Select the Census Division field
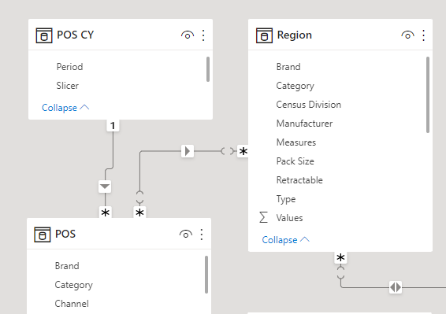 coord(309,105)
